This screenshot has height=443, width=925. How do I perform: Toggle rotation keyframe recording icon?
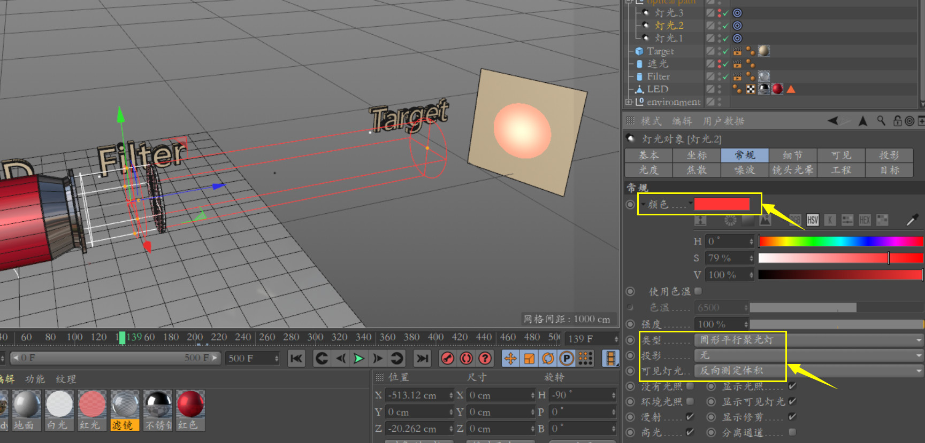point(548,358)
